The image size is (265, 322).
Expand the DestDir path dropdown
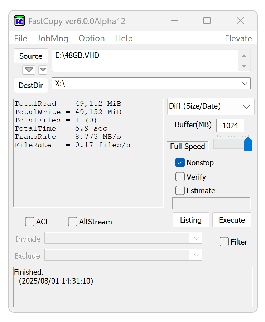245,84
